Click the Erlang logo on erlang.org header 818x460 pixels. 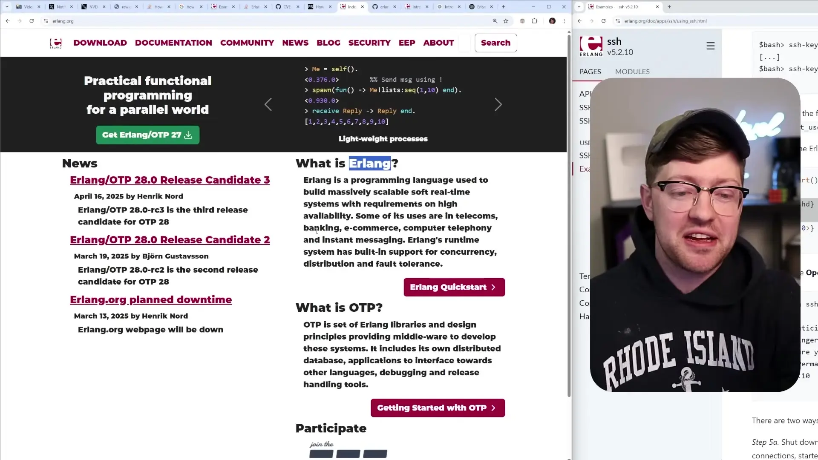(x=56, y=43)
